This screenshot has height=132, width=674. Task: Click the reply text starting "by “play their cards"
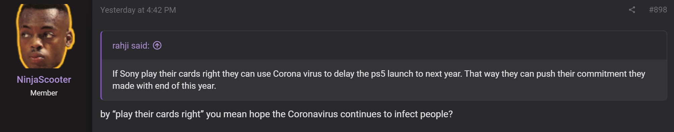click(276, 114)
